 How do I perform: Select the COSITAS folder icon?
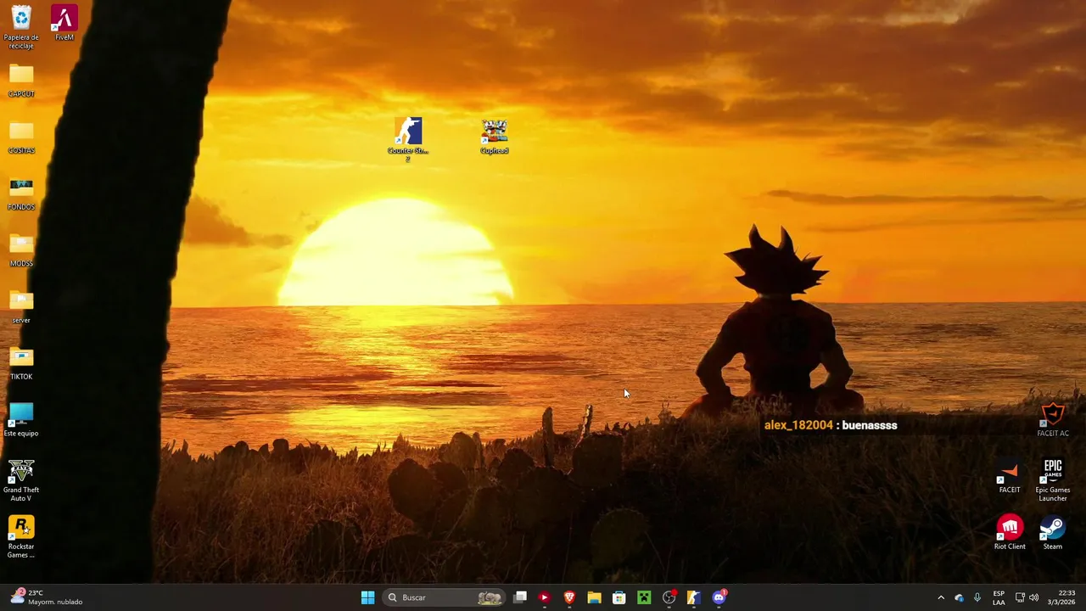[x=21, y=137]
